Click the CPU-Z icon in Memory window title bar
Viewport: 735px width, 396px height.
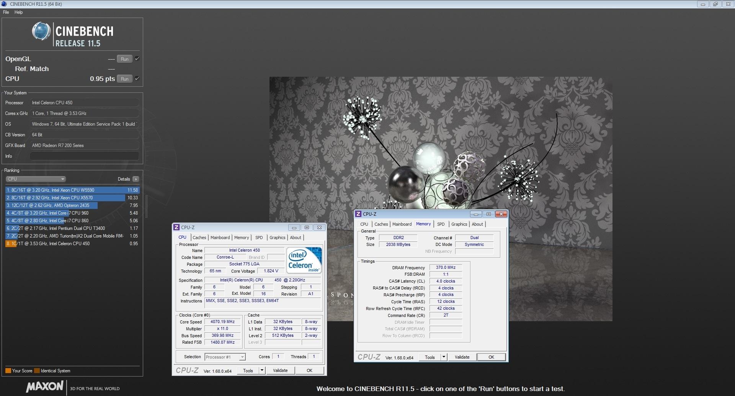click(x=358, y=214)
